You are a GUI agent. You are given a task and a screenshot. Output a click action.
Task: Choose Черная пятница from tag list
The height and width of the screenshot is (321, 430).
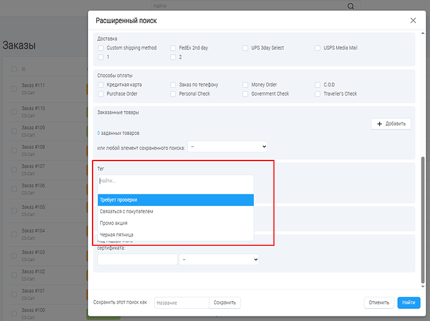click(x=175, y=234)
